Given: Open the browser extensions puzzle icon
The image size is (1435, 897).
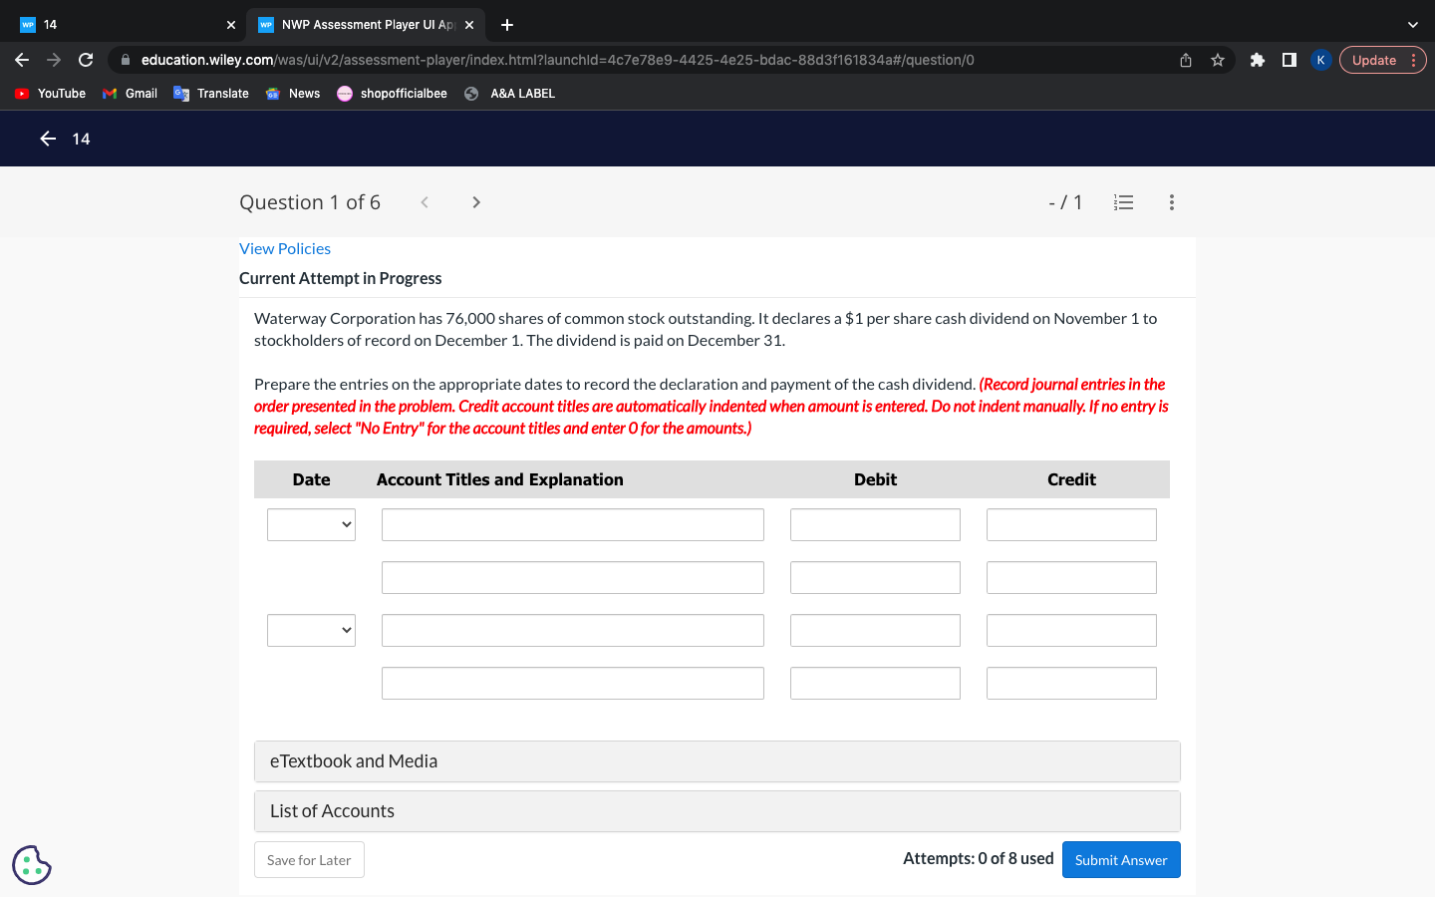Looking at the screenshot, I should click(1257, 60).
